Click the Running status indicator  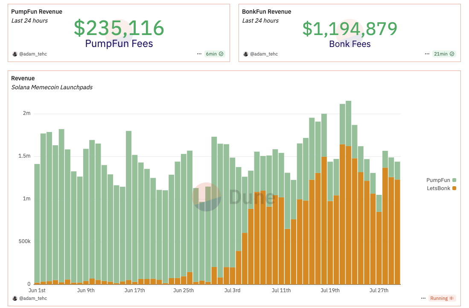point(442,298)
